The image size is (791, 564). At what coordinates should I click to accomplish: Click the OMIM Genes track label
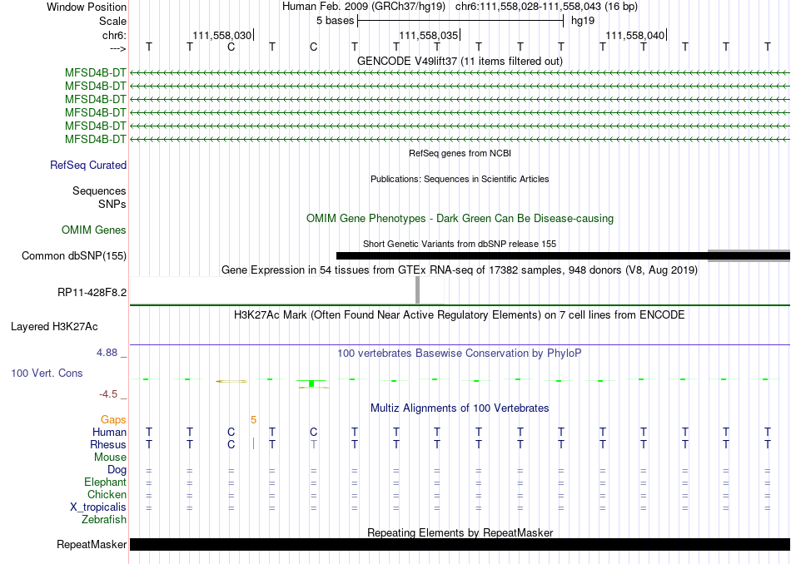(x=94, y=230)
